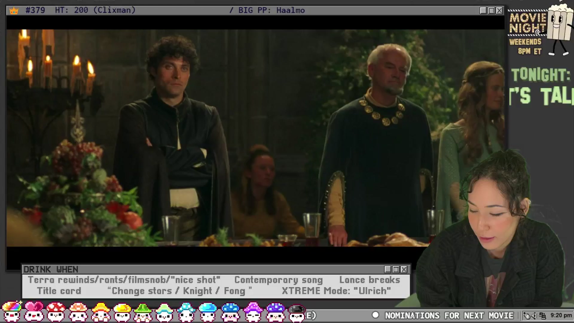The image size is (574, 323).
Task: Click the "HT: 200 (Clixman)" title text
Action: pyautogui.click(x=95, y=10)
